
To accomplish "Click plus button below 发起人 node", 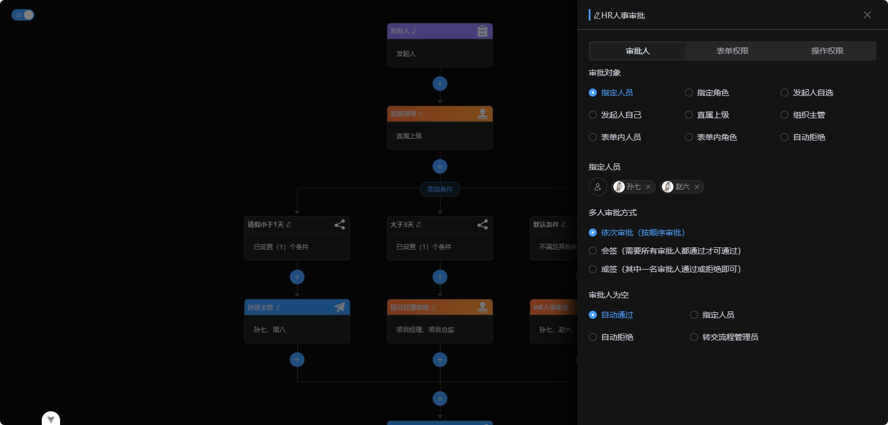I will click(439, 83).
